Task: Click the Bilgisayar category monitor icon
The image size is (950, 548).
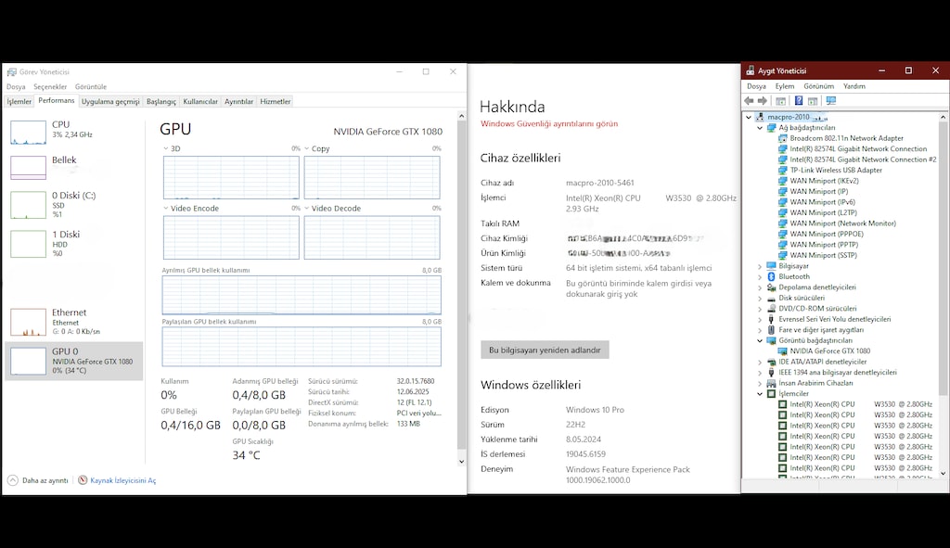Action: click(771, 266)
